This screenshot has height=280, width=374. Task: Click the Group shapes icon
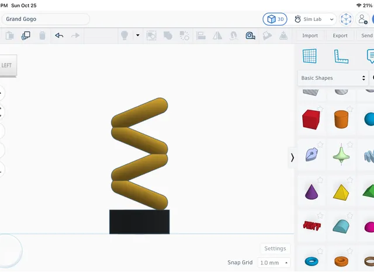(x=151, y=36)
